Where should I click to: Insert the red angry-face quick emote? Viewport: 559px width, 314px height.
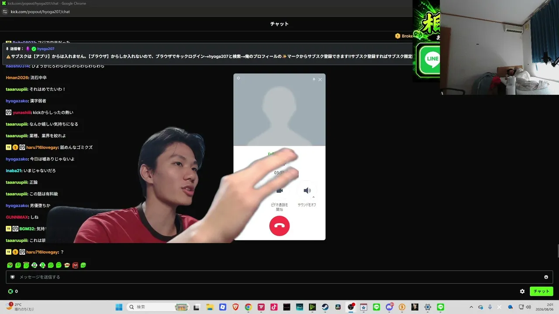click(75, 265)
